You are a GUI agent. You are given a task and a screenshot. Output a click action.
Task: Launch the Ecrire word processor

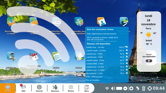56,56
